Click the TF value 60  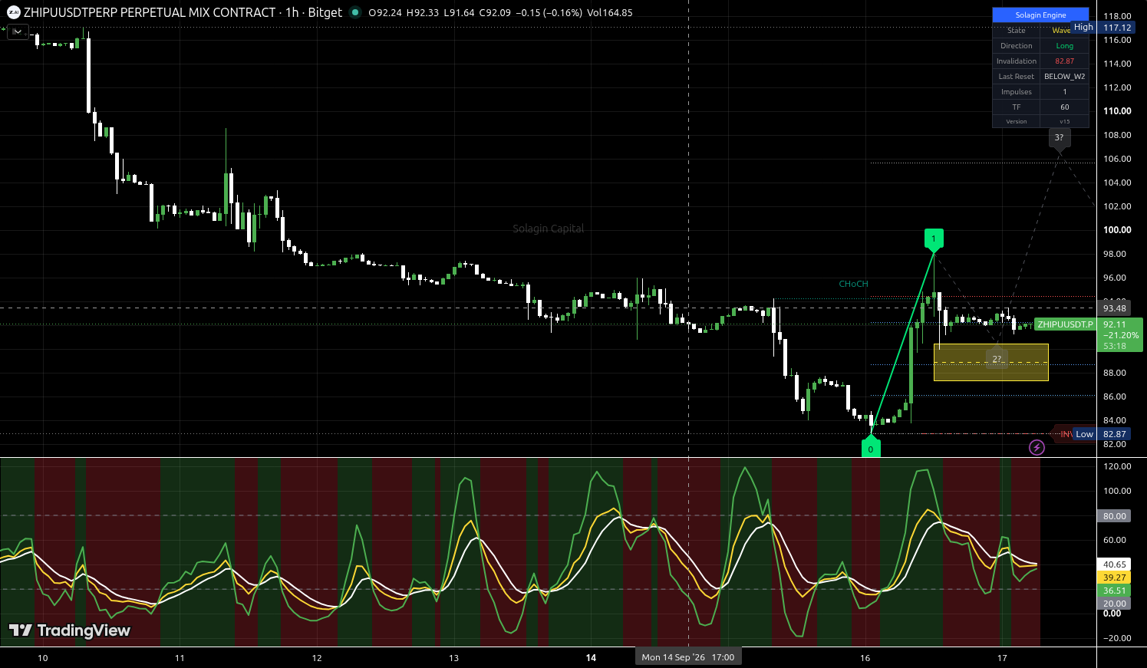(x=1064, y=107)
